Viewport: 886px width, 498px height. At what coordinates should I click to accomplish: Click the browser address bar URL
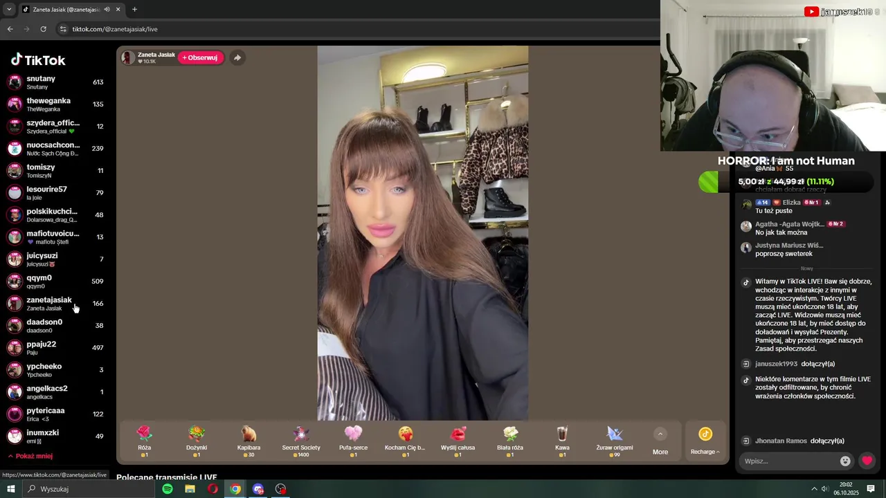pos(115,29)
